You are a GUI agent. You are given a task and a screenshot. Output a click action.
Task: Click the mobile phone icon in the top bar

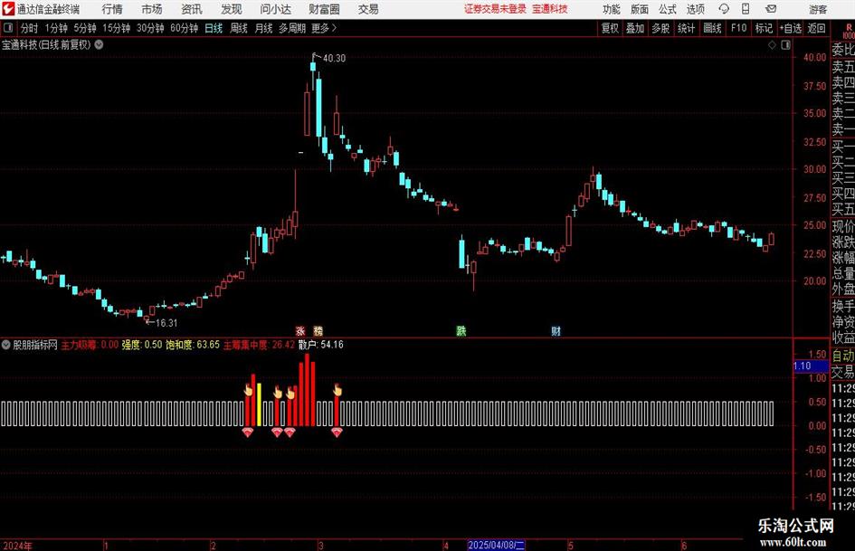(x=746, y=9)
